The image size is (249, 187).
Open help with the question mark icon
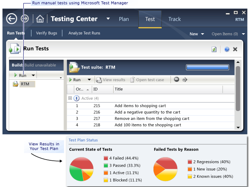tap(227, 49)
